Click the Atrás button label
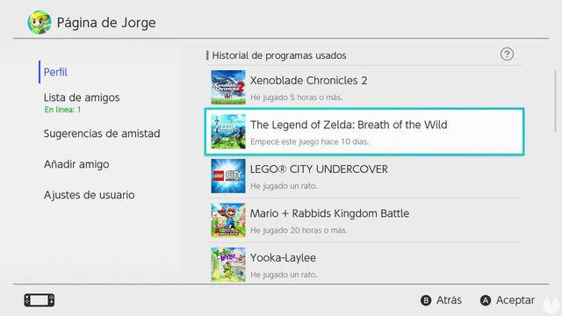562x316 pixels. click(449, 300)
